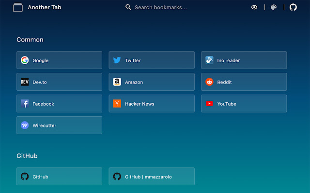The image size is (310, 193).
Task: Click the Wirecutter W icon
Action: (x=25, y=125)
